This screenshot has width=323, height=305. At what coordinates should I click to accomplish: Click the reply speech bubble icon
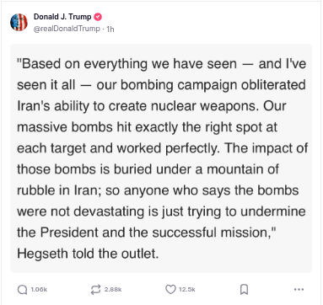(22, 290)
